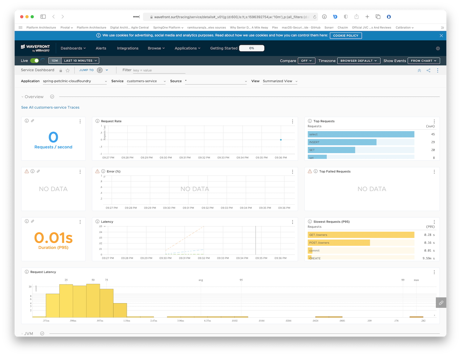Dismiss the cookie banner with the X
This screenshot has width=461, height=356.
point(441,36)
